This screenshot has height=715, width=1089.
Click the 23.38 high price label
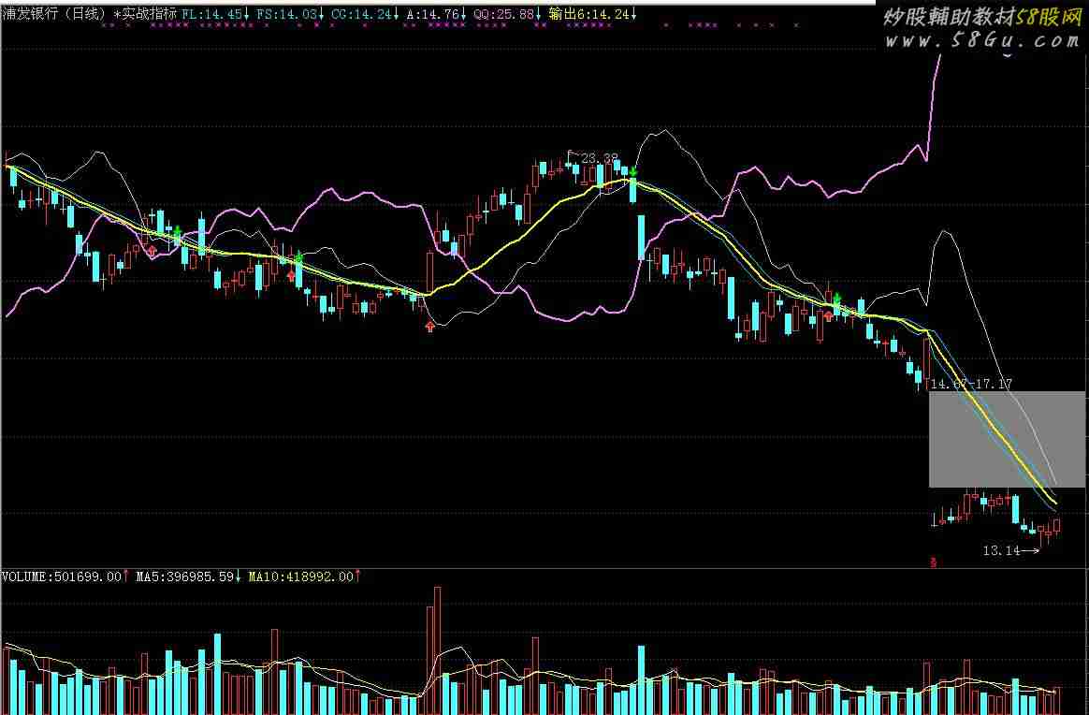tap(600, 159)
